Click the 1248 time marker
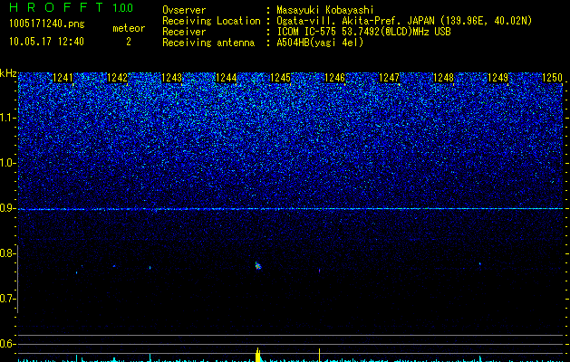This screenshot has height=362, width=570. coord(444,78)
